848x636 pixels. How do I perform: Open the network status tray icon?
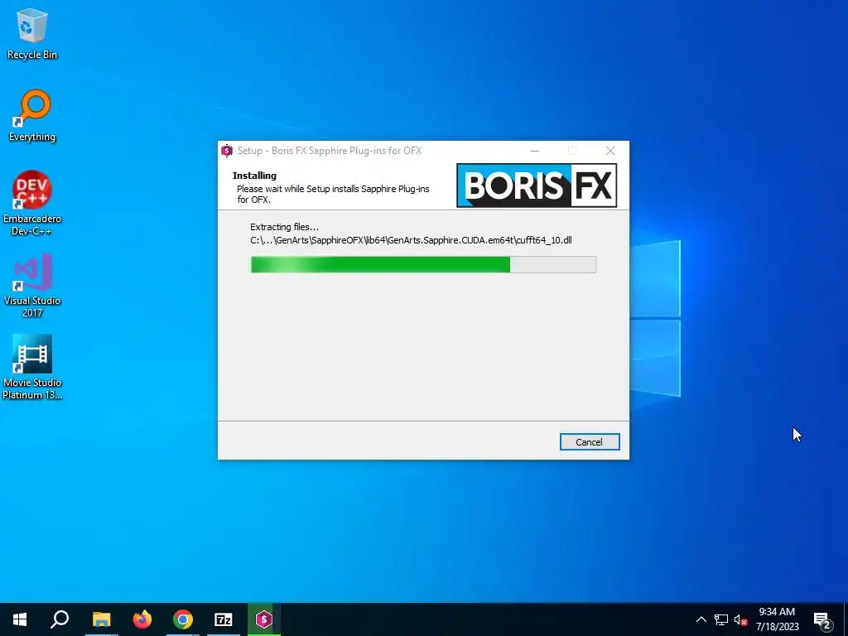click(x=721, y=619)
